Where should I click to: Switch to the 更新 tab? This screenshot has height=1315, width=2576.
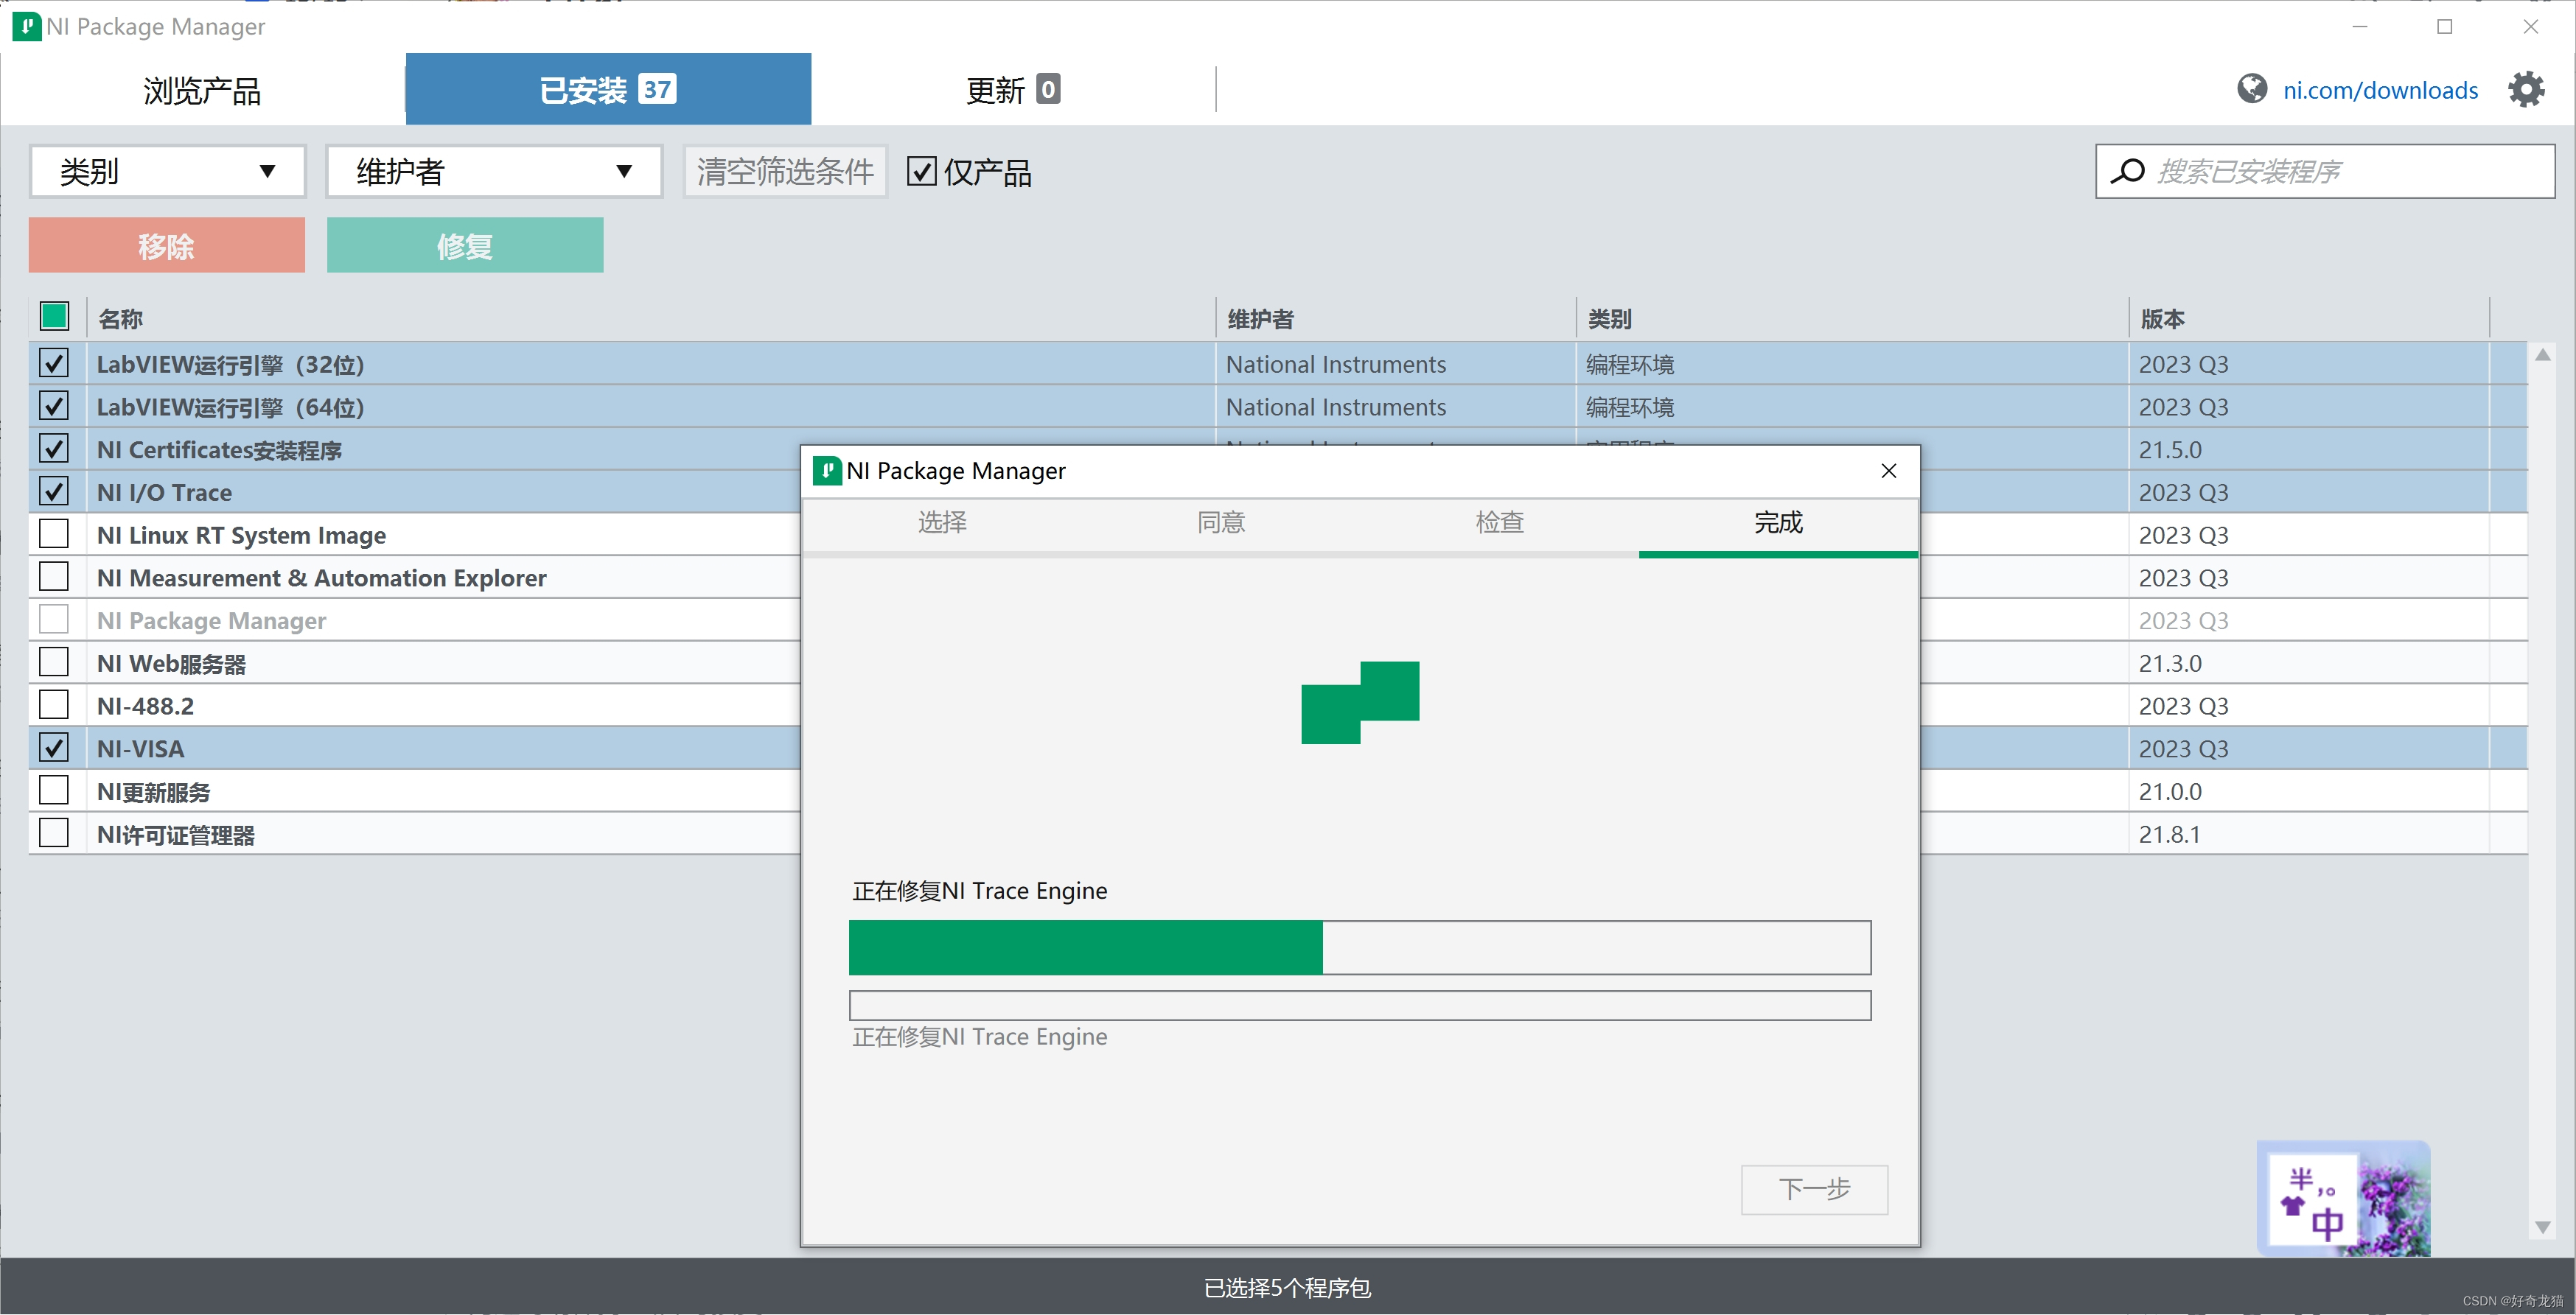coord(1012,90)
